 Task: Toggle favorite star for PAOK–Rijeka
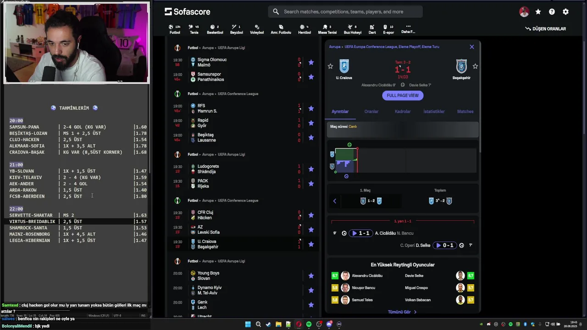[x=311, y=183]
